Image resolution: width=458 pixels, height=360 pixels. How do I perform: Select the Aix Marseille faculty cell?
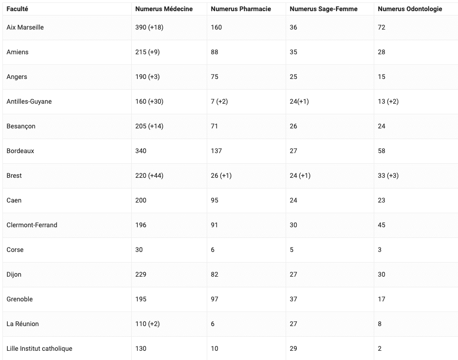tap(25, 28)
